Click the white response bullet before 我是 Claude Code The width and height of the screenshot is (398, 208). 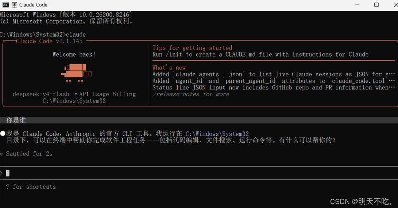3,133
